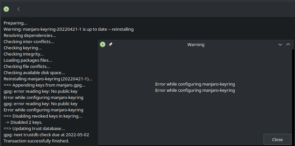Screen dimensions: 295x146
Task: Click the manjaro-keyring up to date warning line
Action: tap(69, 29)
